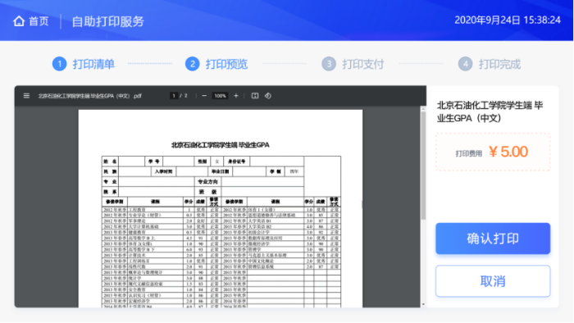Click the scrollbar down arrow
This screenshot has height=323, width=574.
coord(423,304)
